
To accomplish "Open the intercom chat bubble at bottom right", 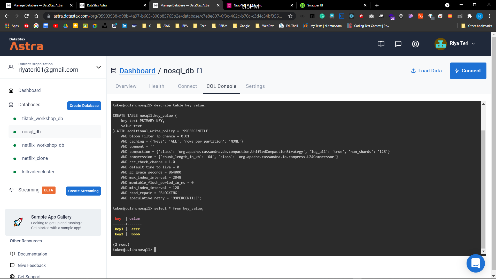I will coord(476,263).
